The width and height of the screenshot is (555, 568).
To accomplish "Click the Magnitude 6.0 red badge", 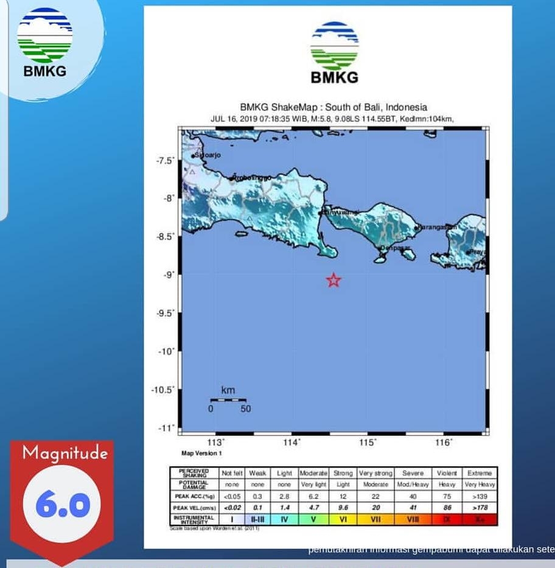I will [x=61, y=500].
